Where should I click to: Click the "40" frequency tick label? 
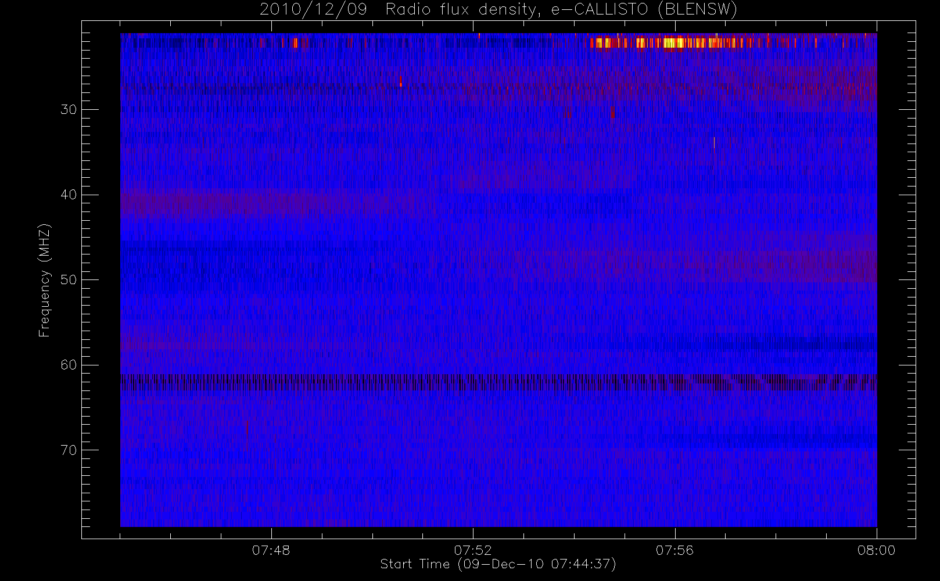pyautogui.click(x=69, y=195)
